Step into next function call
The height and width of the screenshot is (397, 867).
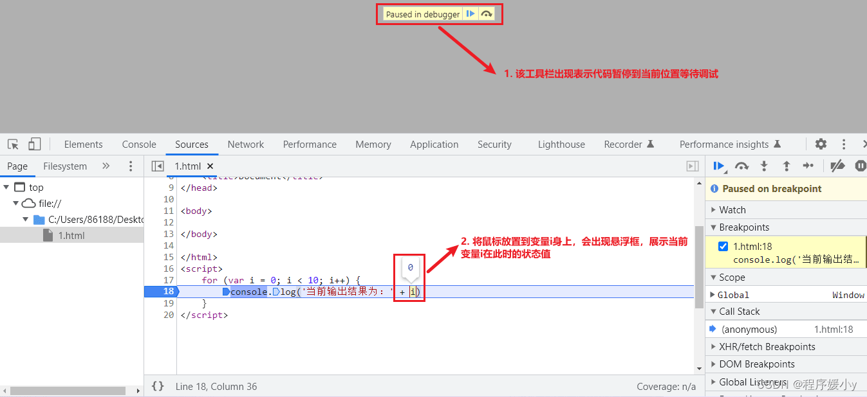tap(764, 166)
